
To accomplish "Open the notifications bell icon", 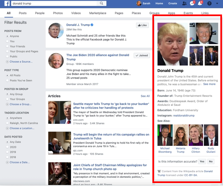I will tap(200, 3).
